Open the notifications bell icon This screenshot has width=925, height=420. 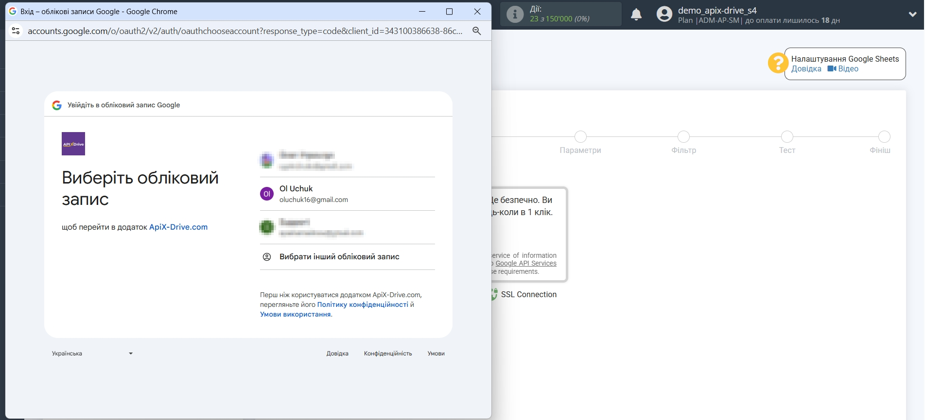tap(636, 14)
